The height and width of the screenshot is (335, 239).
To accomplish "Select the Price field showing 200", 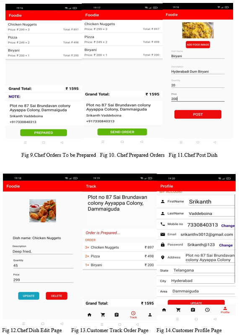I will (197, 99).
